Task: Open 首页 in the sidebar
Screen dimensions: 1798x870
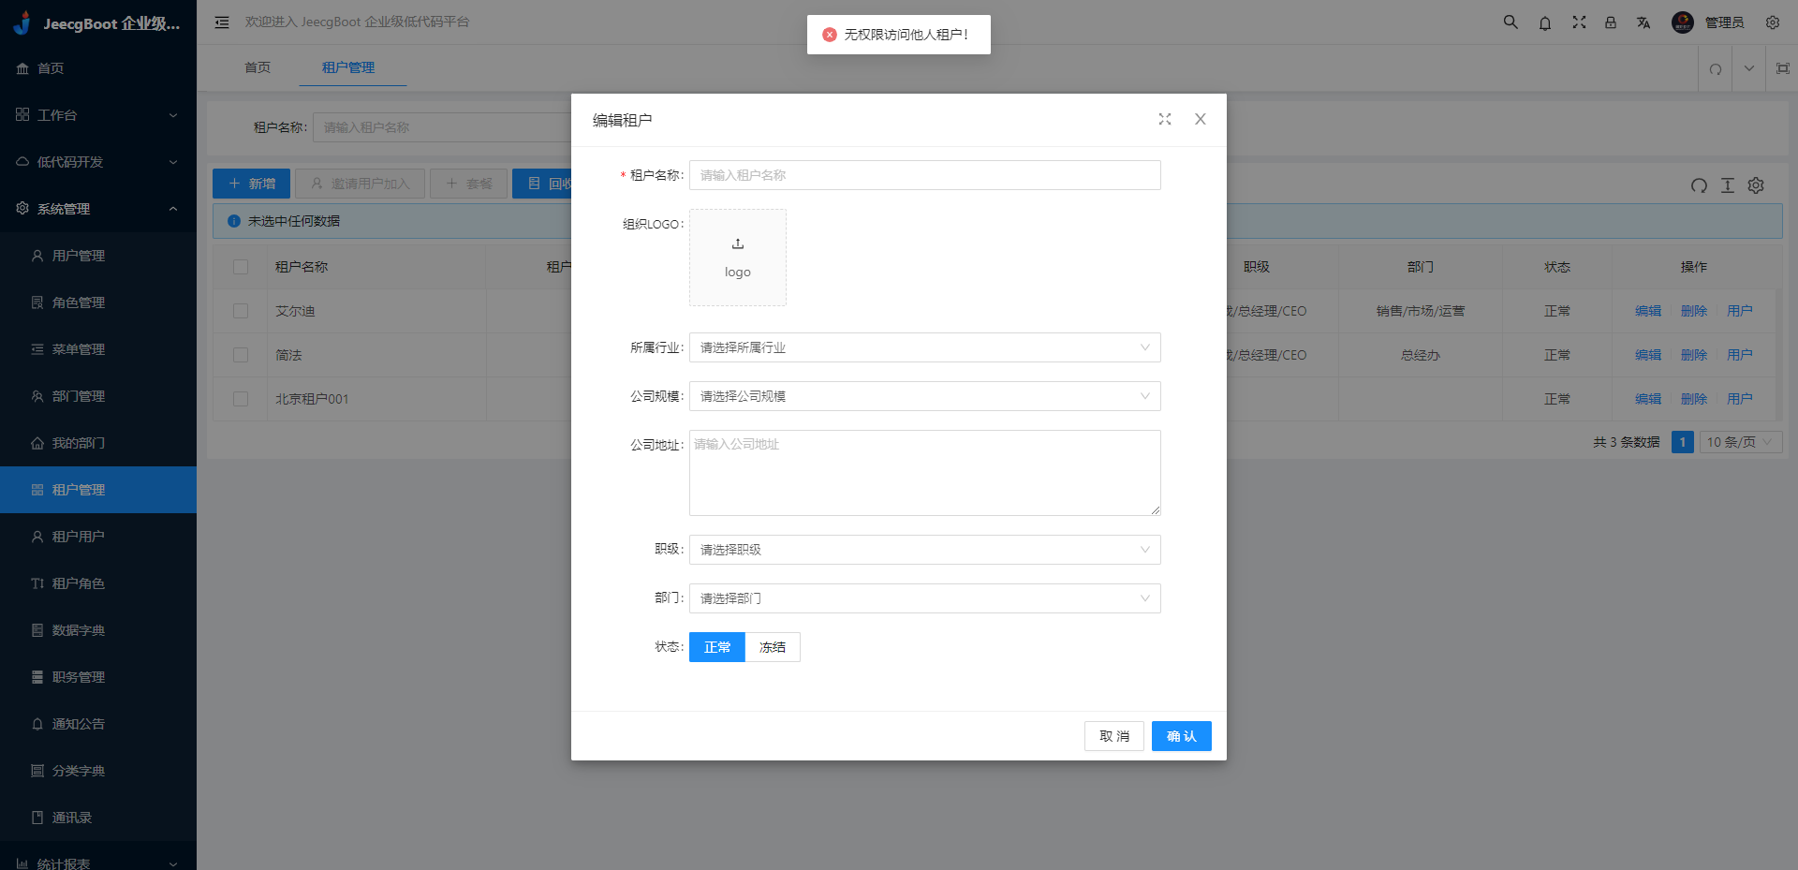Action: (x=98, y=68)
